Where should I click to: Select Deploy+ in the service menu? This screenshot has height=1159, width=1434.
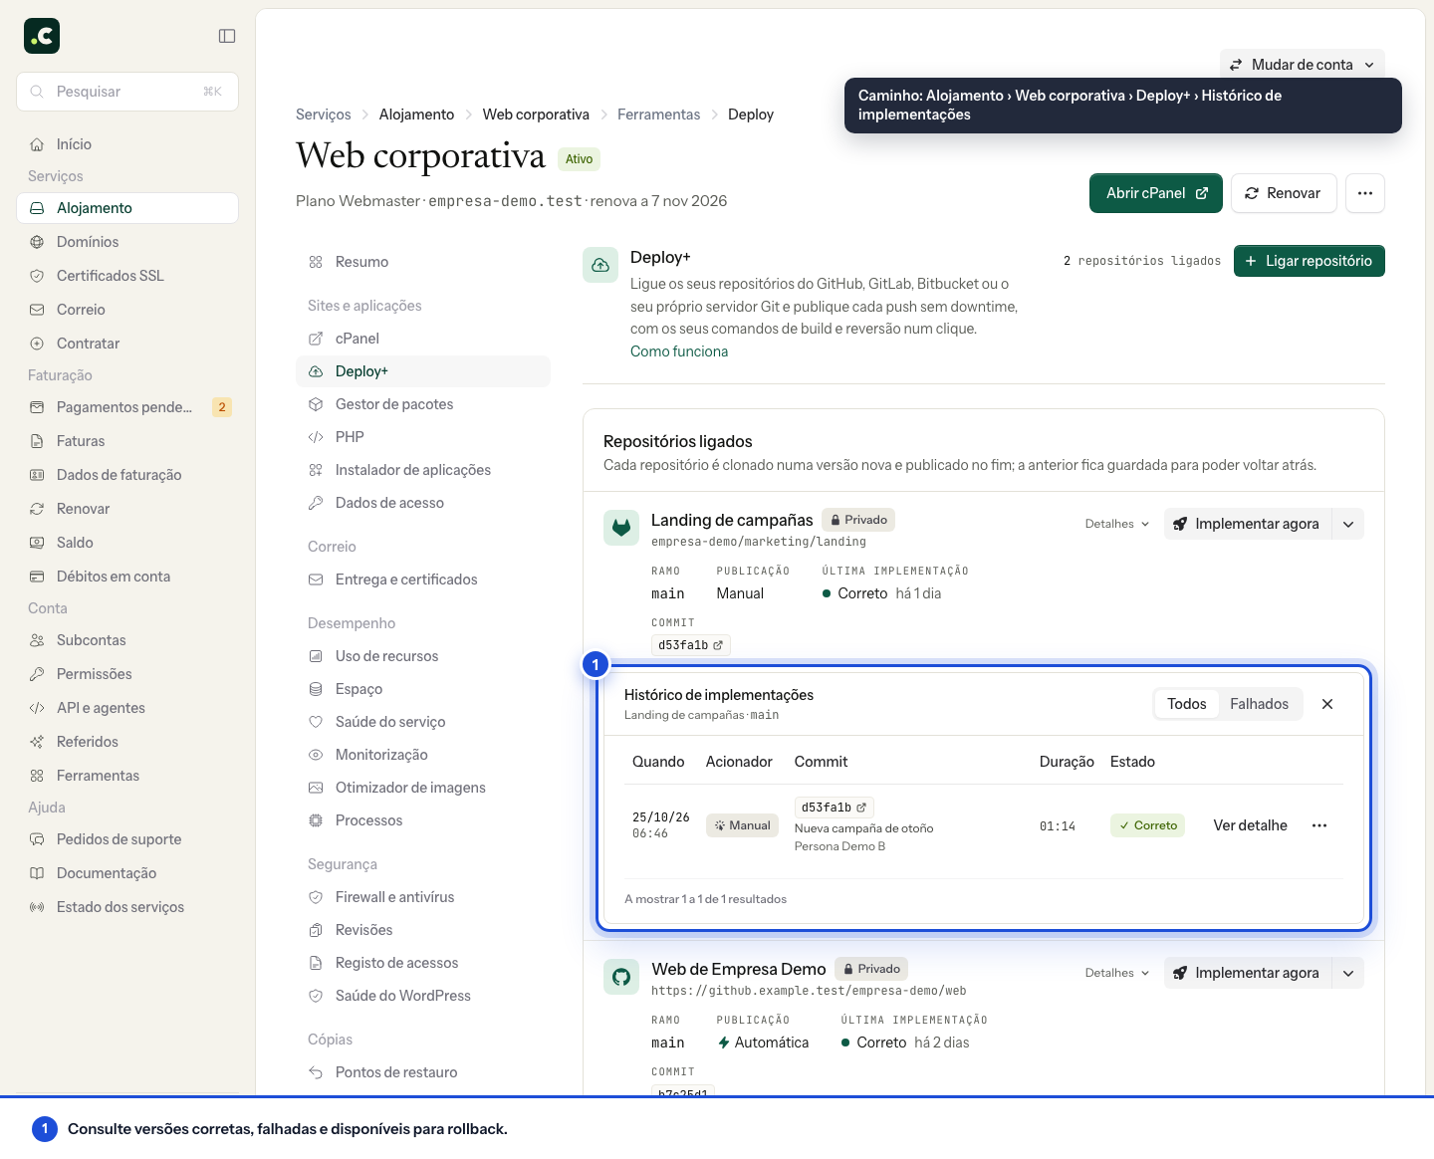(423, 371)
